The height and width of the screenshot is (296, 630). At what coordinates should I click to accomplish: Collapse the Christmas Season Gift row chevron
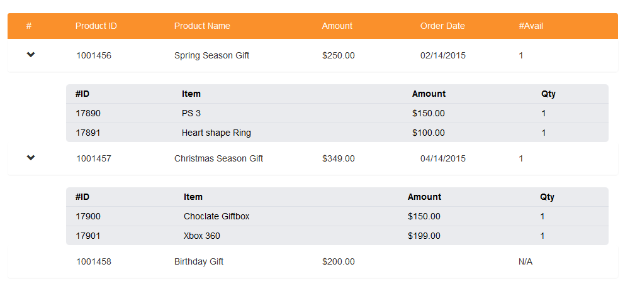[x=31, y=158]
